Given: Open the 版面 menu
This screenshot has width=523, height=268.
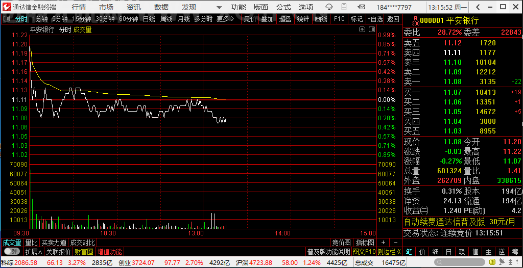Looking at the screenshot, I should click(260, 7).
